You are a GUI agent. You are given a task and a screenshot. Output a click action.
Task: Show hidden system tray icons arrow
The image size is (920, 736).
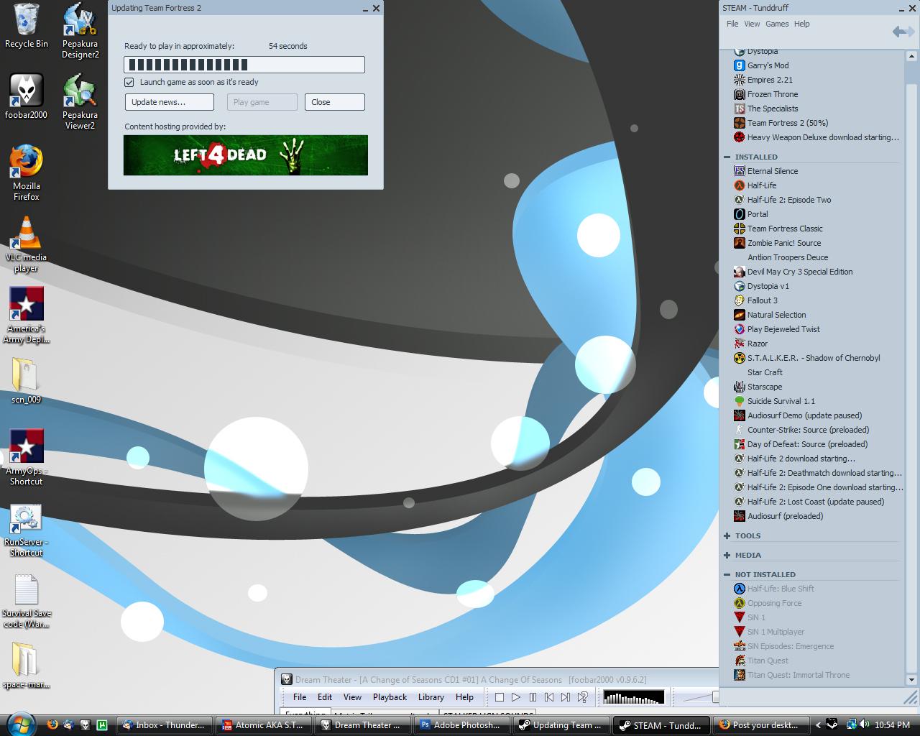tap(818, 724)
